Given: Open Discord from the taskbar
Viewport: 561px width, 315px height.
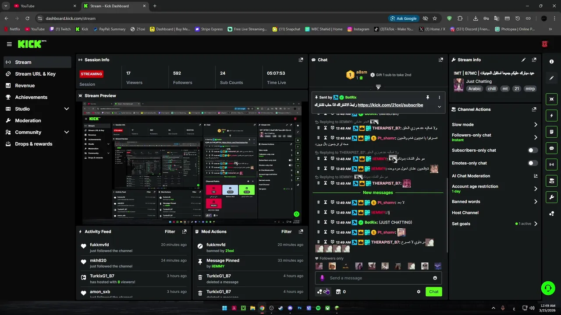Looking at the screenshot, I should [290, 308].
